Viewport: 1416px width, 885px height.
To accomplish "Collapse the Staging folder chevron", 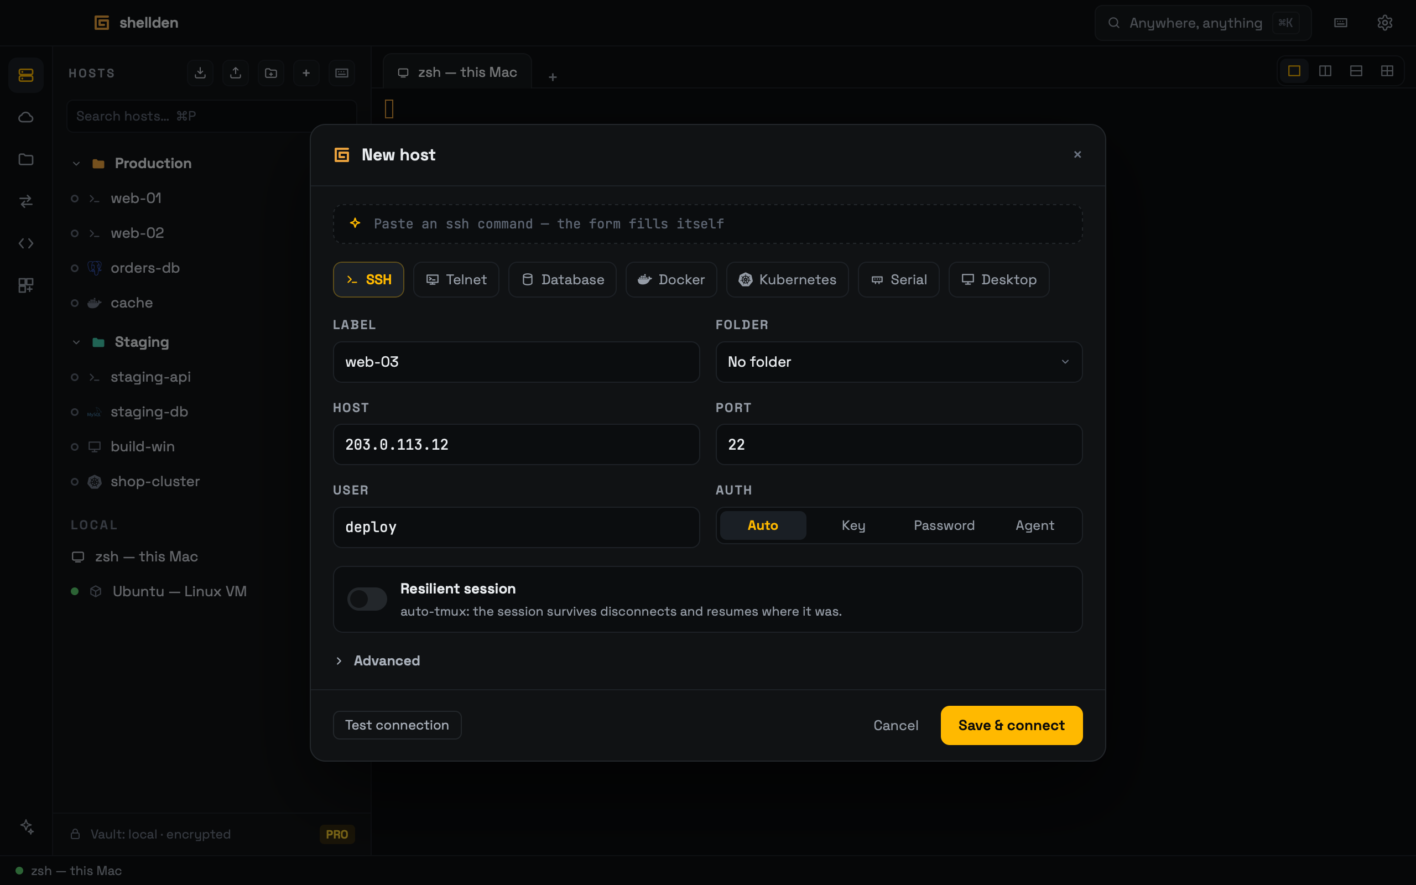I will point(76,342).
